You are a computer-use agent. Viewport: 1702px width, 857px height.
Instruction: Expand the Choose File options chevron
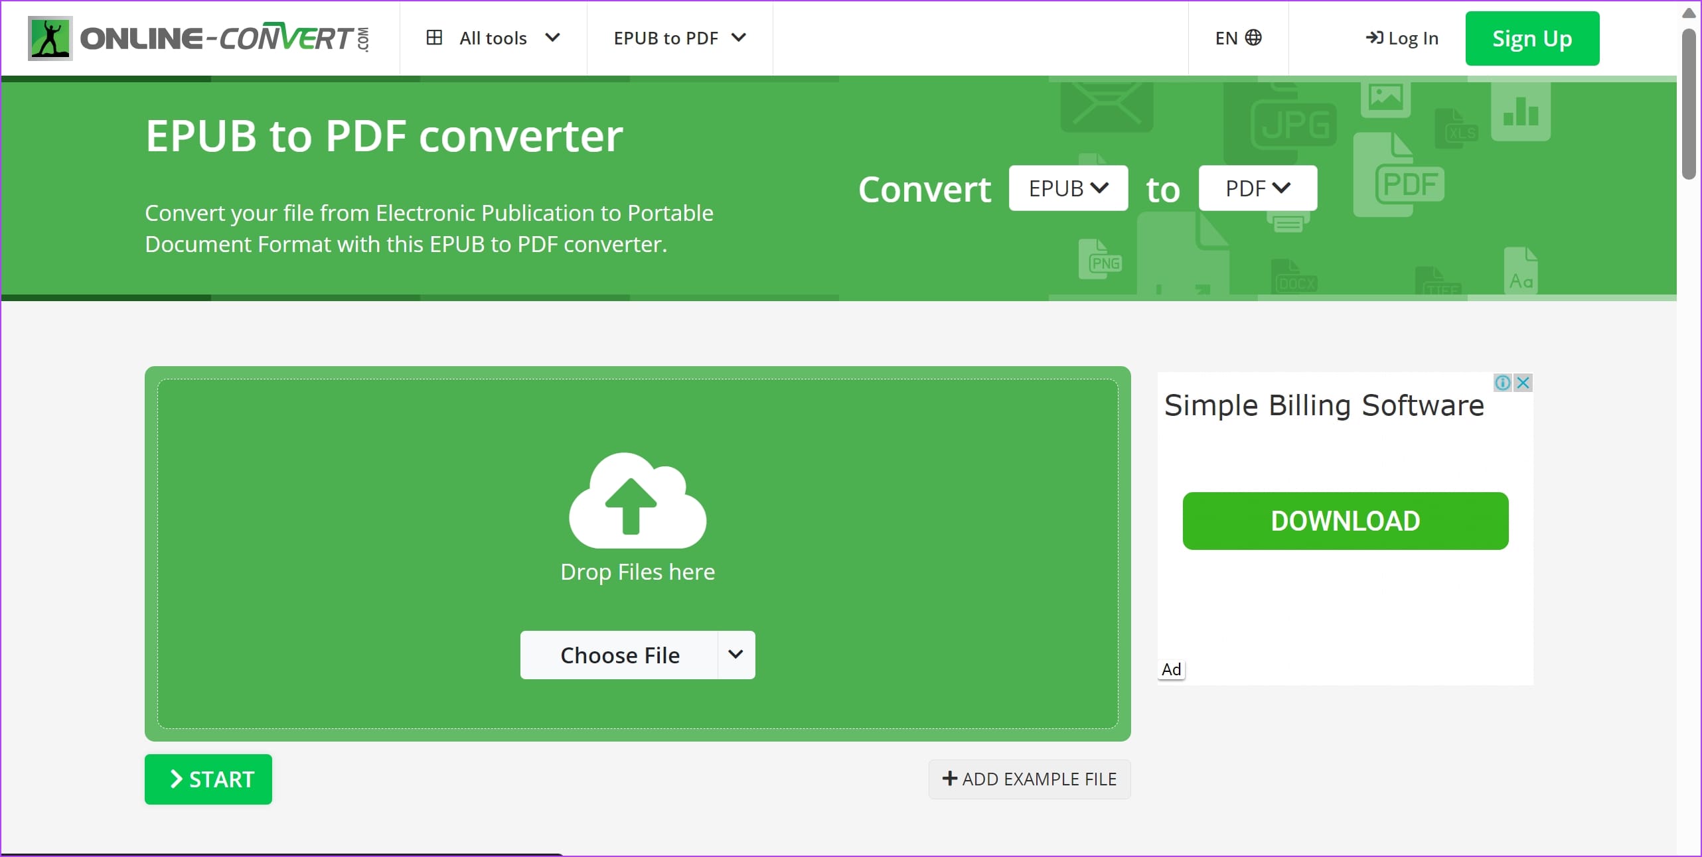point(735,655)
